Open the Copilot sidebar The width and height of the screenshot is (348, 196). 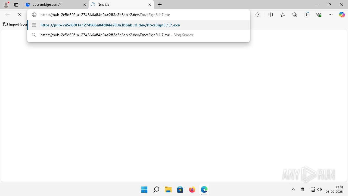tap(342, 15)
